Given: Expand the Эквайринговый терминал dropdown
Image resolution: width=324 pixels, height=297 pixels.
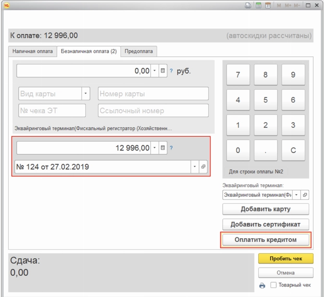Looking at the screenshot, I should pyautogui.click(x=296, y=195).
